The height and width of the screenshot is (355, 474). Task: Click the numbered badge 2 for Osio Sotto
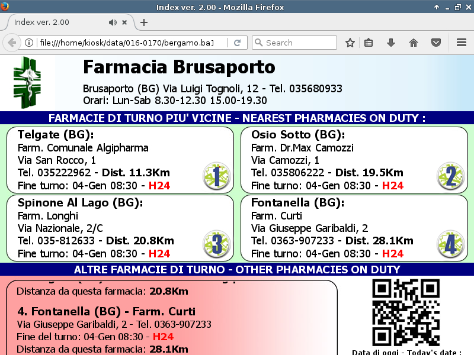tap(450, 176)
